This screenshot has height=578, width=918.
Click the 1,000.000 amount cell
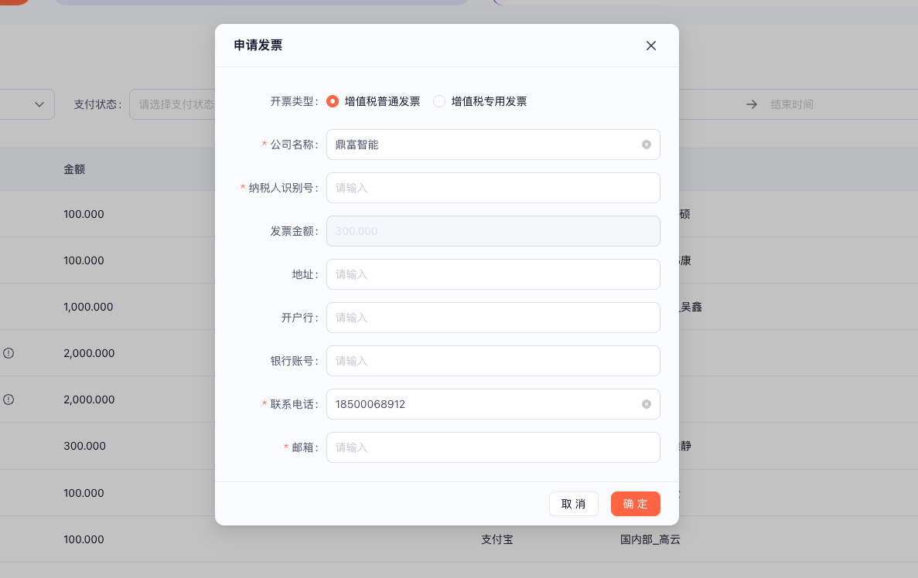[88, 307]
